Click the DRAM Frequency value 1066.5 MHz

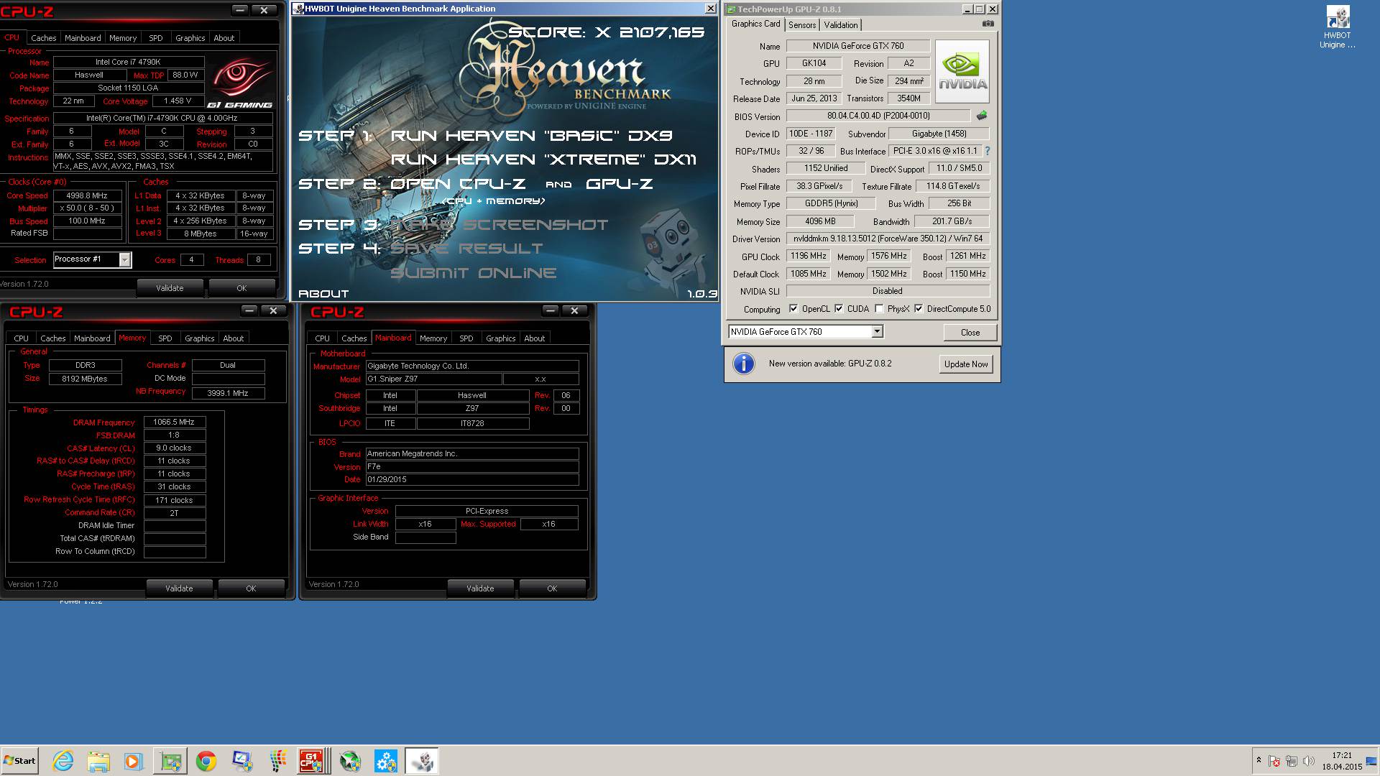[x=174, y=422]
